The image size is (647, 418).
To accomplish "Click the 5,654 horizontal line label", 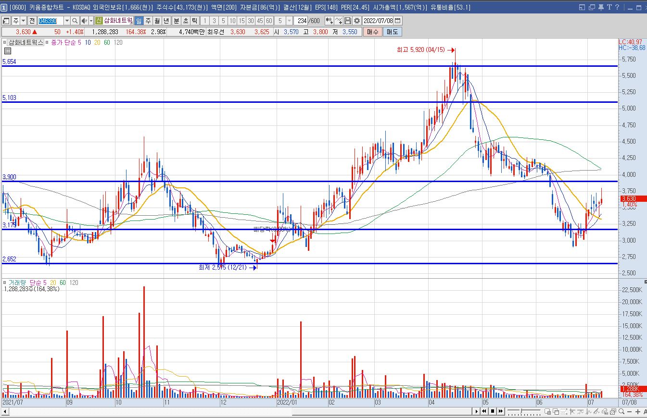I will click(x=9, y=62).
